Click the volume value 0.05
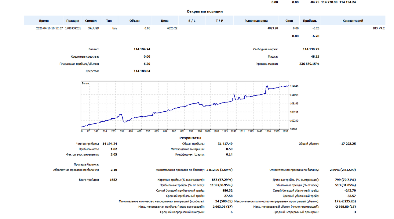The width and height of the screenshot is (394, 219). [147, 28]
